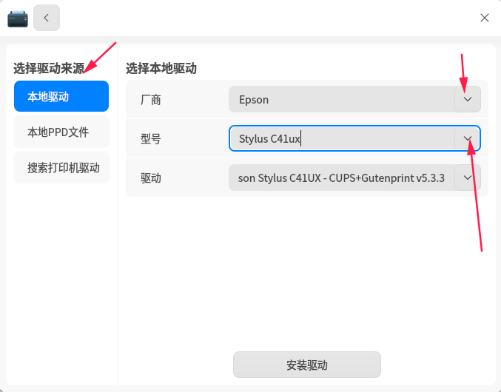Click the 选择本地驱动 heading

pos(161,68)
